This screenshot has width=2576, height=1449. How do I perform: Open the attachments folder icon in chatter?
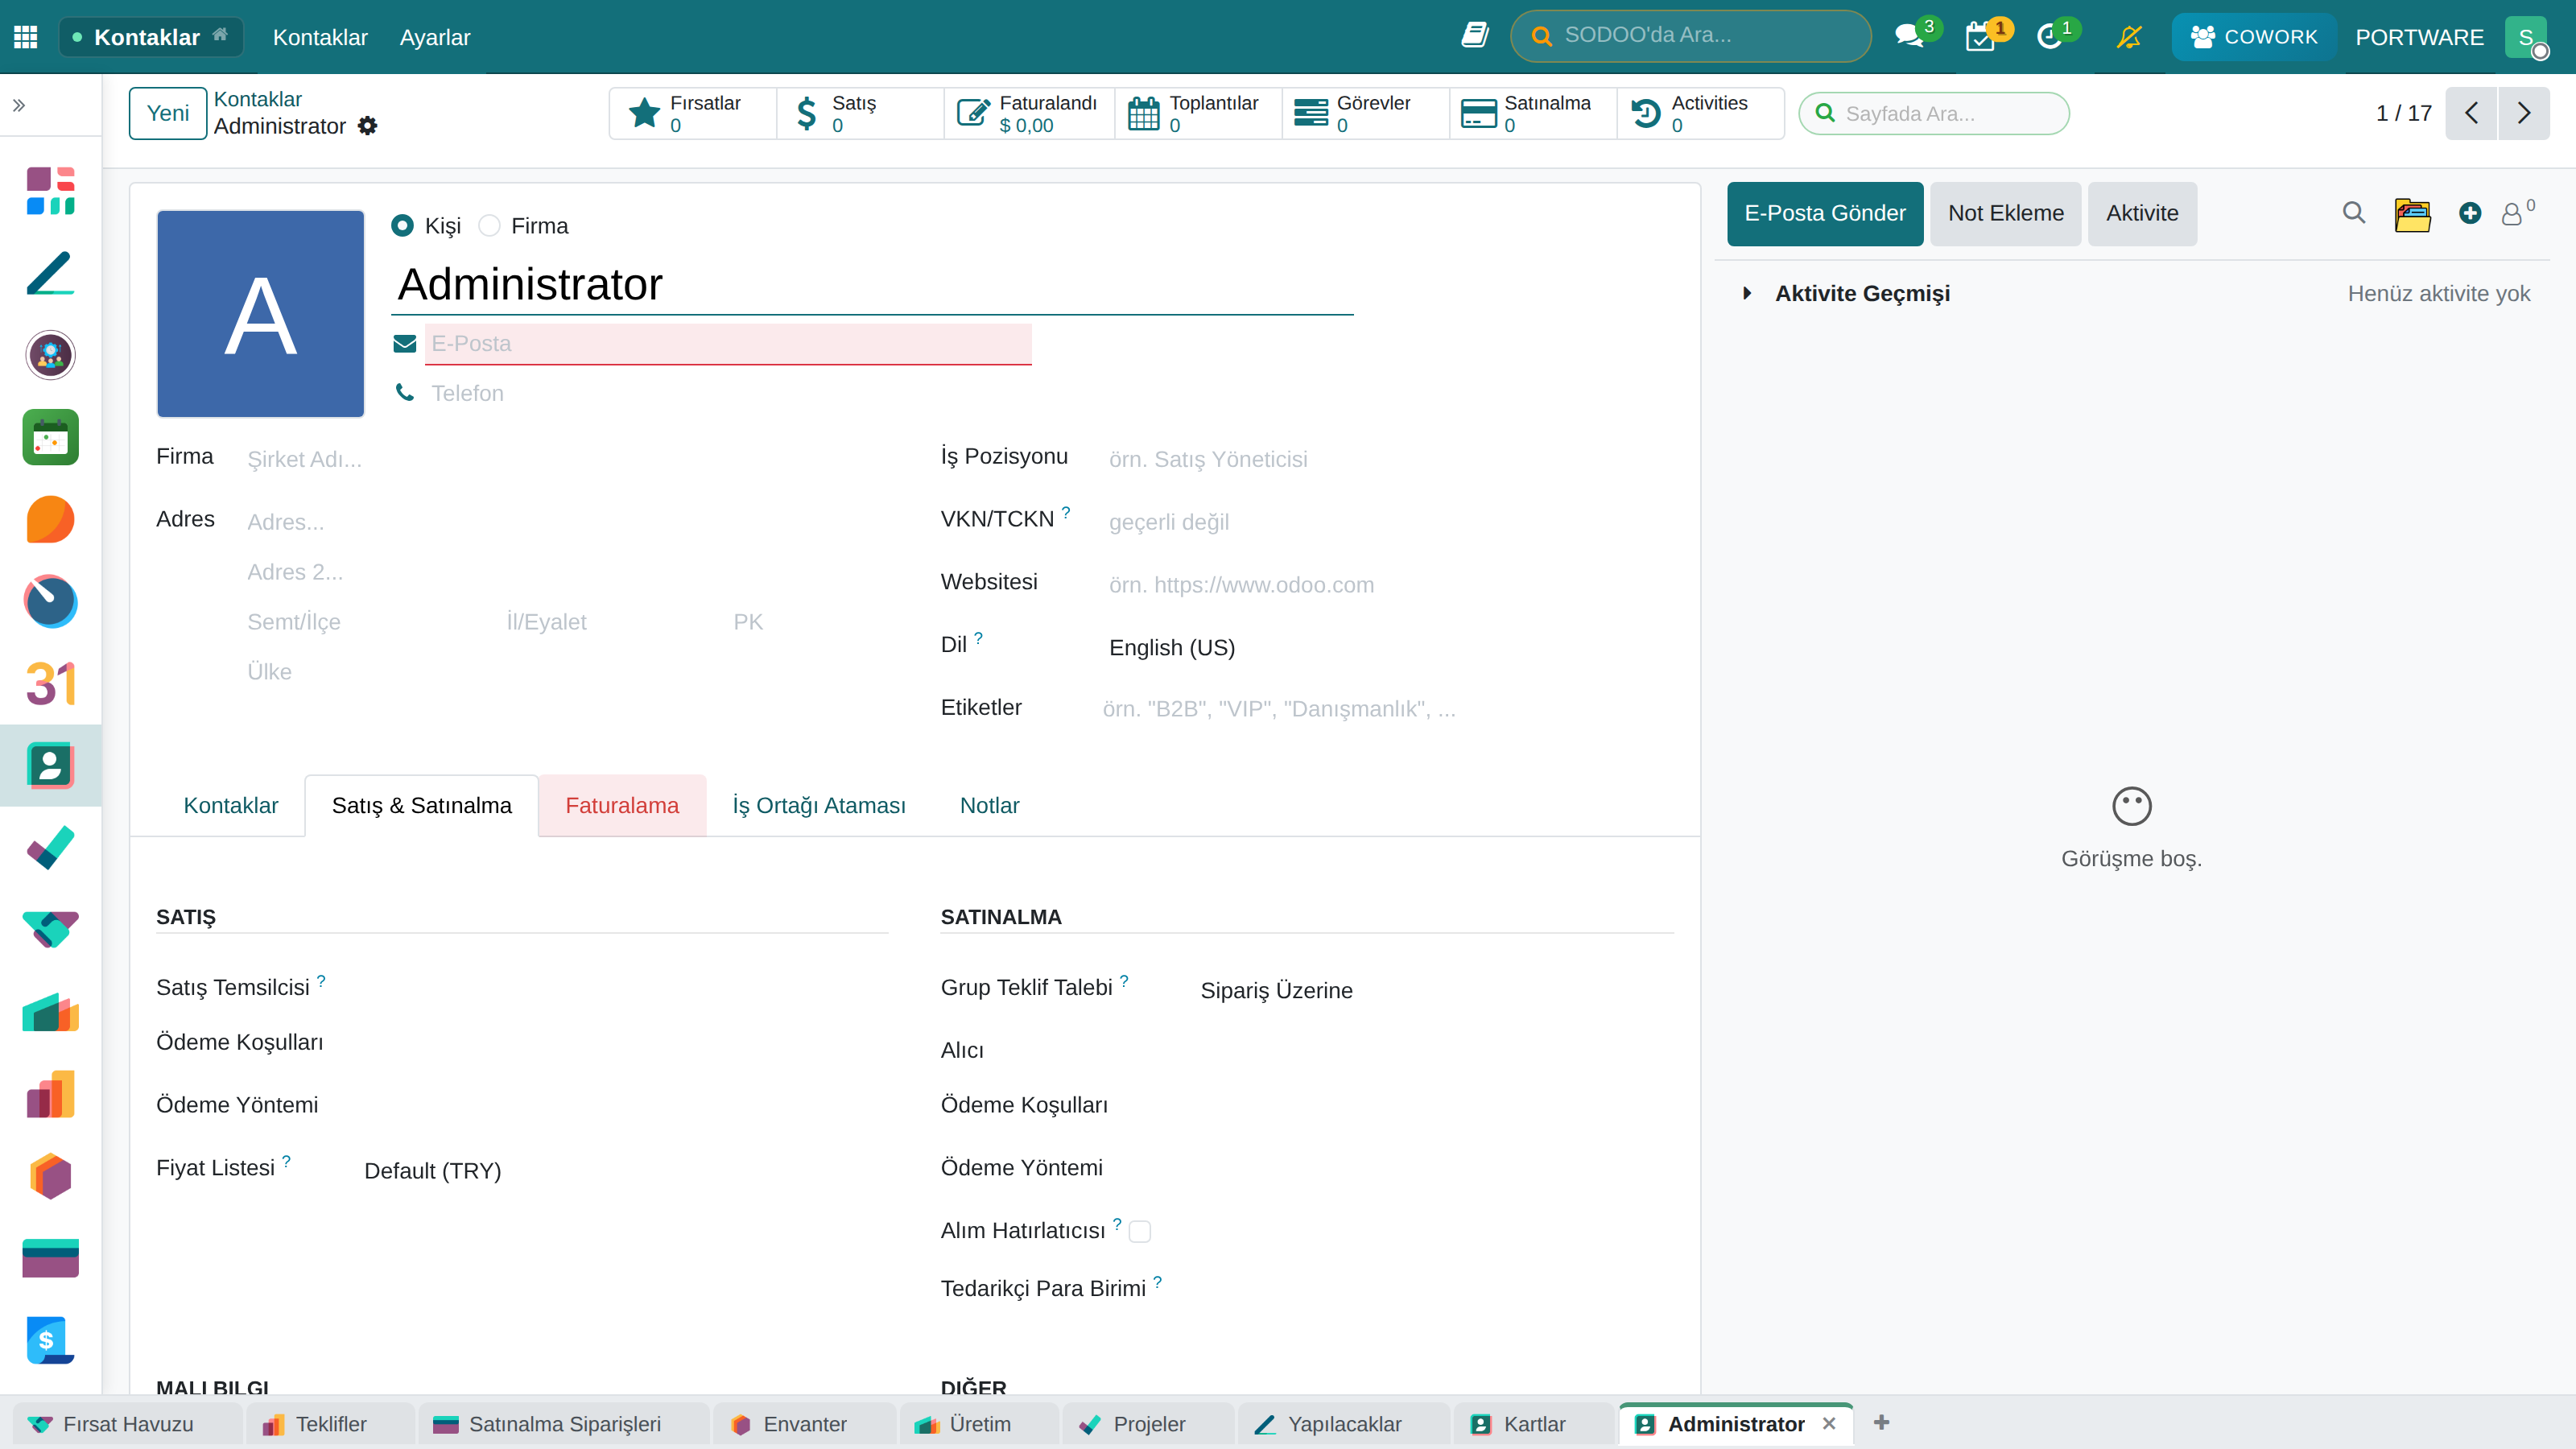tap(2412, 214)
